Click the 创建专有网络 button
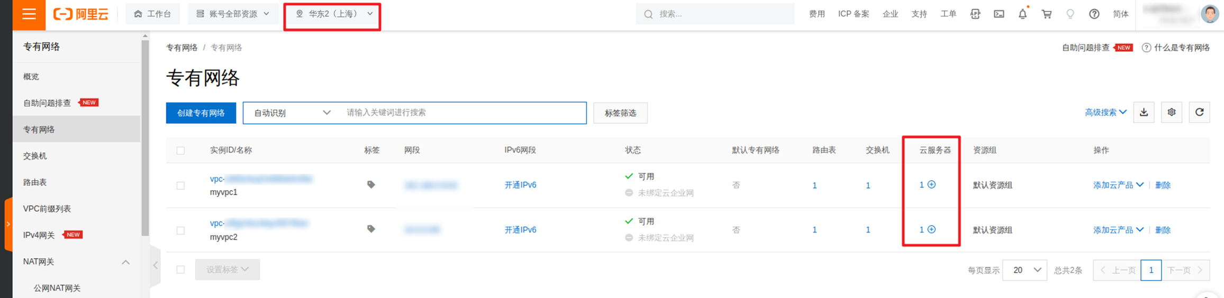Image resolution: width=1224 pixels, height=298 pixels. (201, 113)
